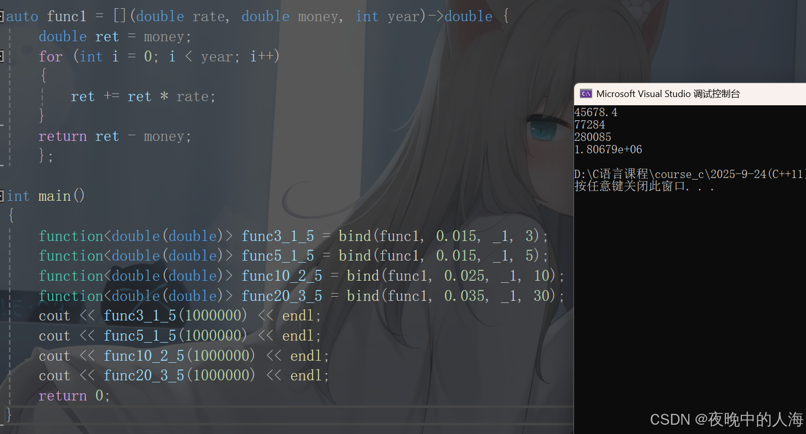Viewport: 806px width, 434px height.
Task: Click the 0.025 rate argument
Action: 465,276
